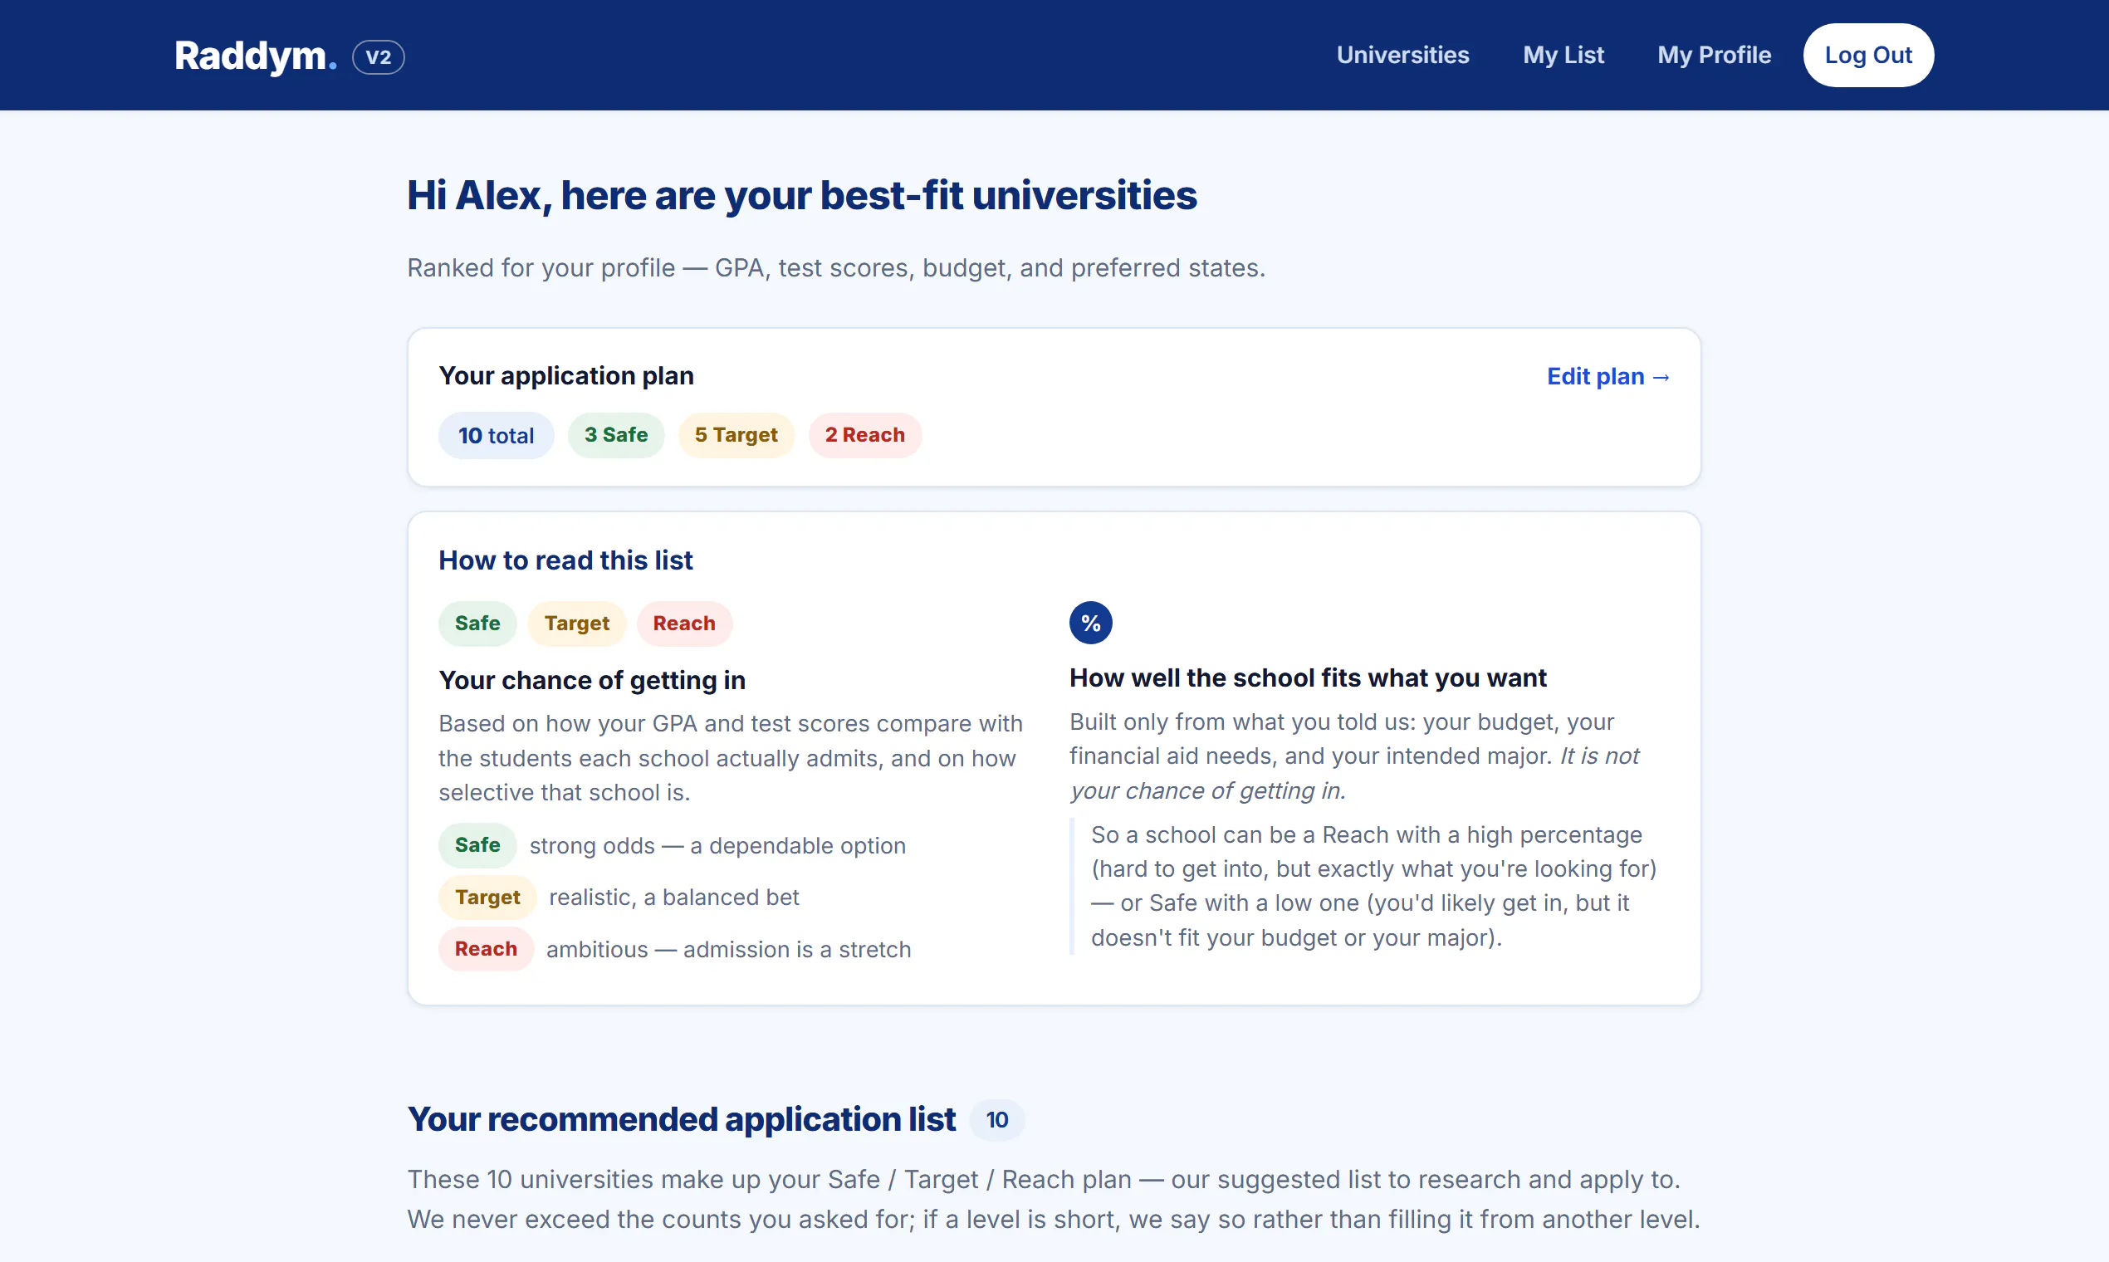Click the 'Your application plan' heading

pos(566,376)
